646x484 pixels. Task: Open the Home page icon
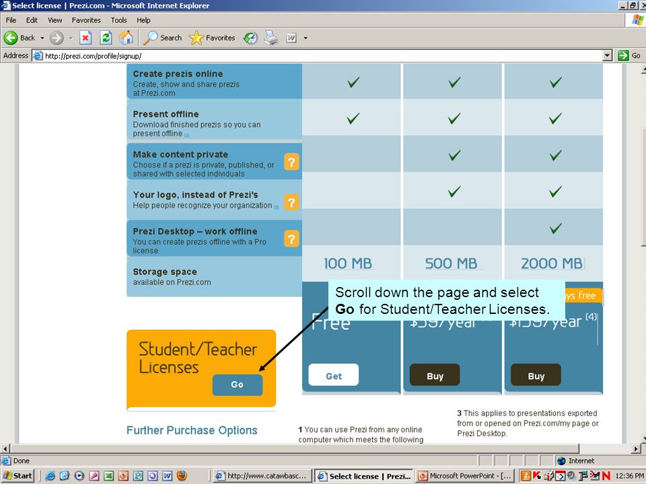point(126,38)
